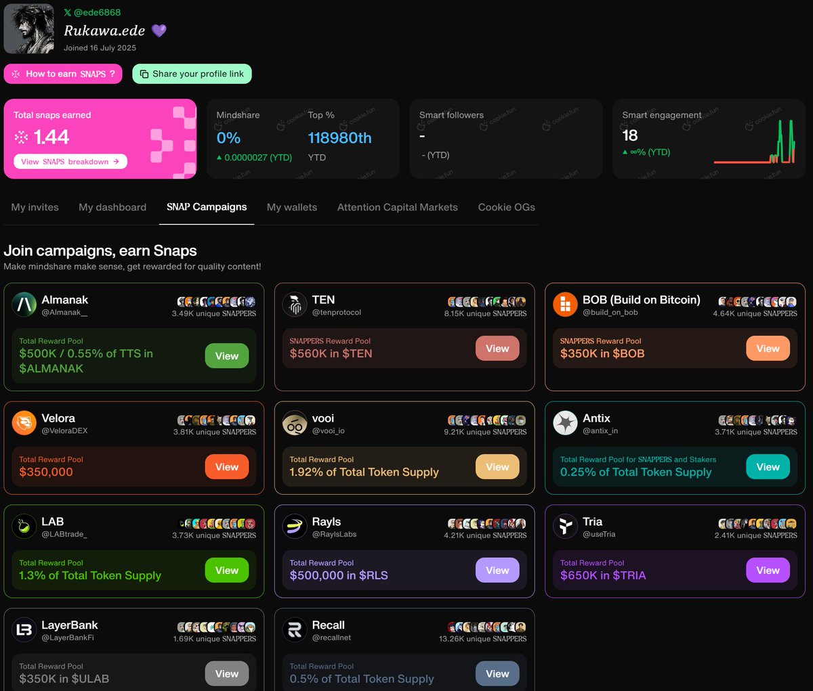
Task: Click the Recall logo icon
Action: point(295,631)
